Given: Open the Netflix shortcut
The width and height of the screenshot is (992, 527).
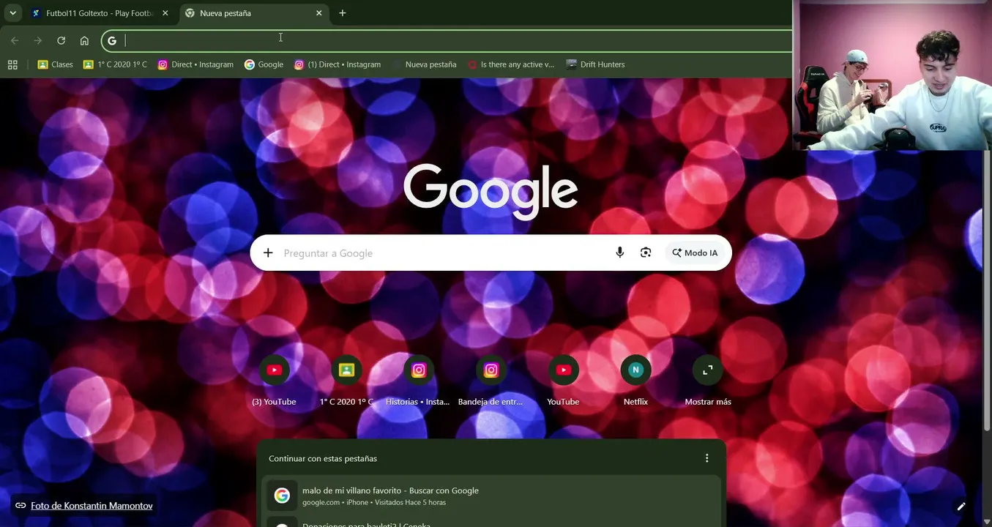Looking at the screenshot, I should pos(635,381).
